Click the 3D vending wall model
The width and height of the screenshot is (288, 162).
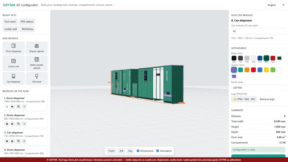click(x=147, y=85)
